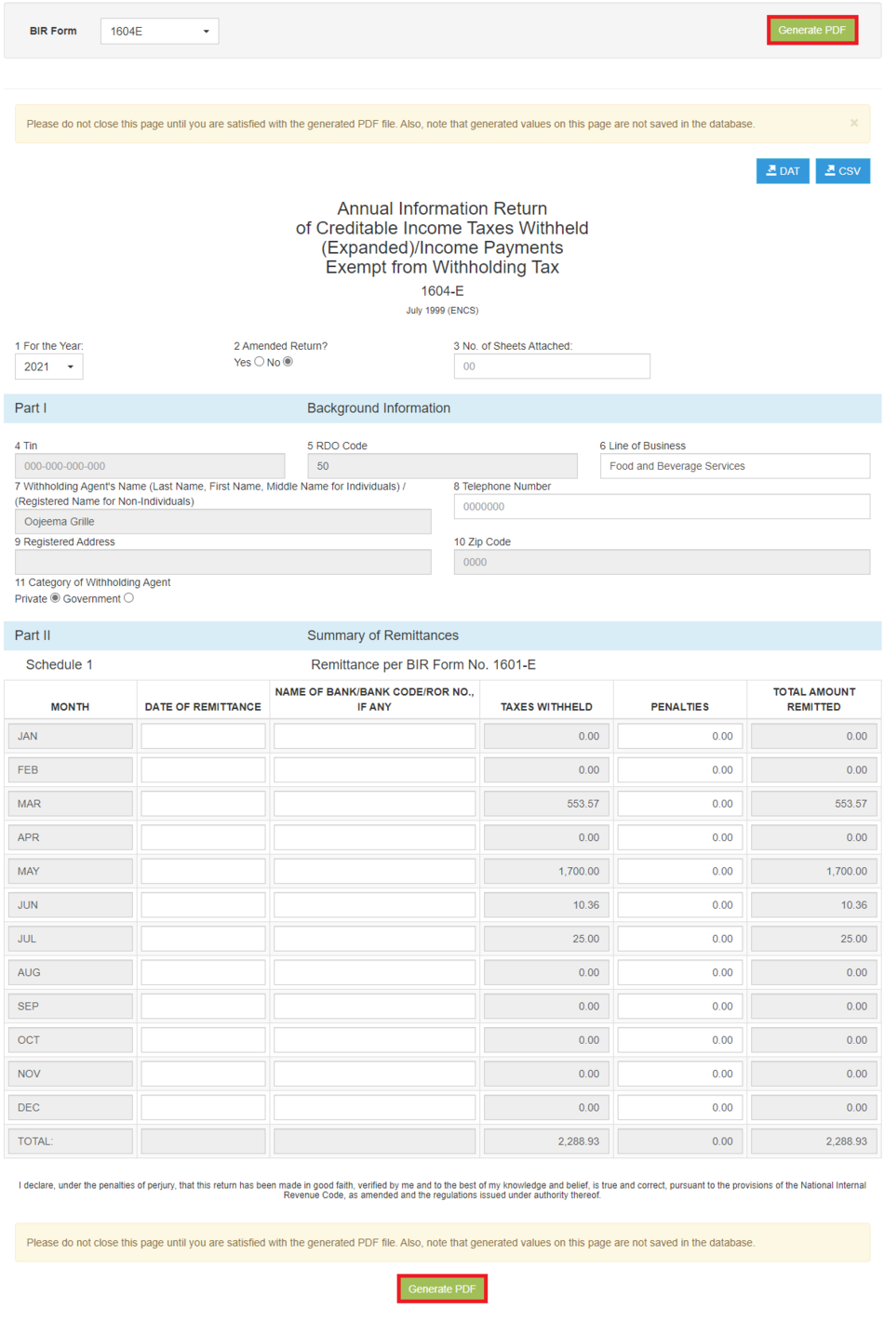The image size is (884, 1322).
Task: Click the top Generate PDF button
Action: (x=811, y=29)
